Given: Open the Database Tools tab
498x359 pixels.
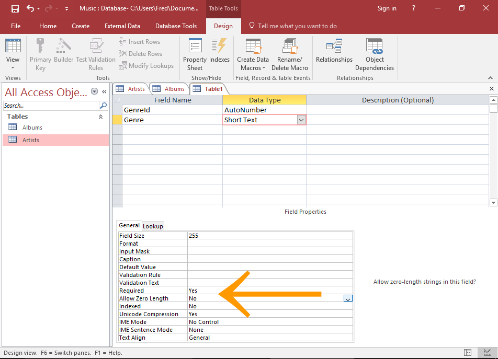Looking at the screenshot, I should 176,26.
